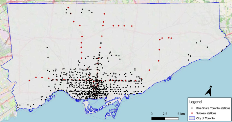
Task: Click "Bike Share Toronto stations" legend label
Action: [213, 108]
